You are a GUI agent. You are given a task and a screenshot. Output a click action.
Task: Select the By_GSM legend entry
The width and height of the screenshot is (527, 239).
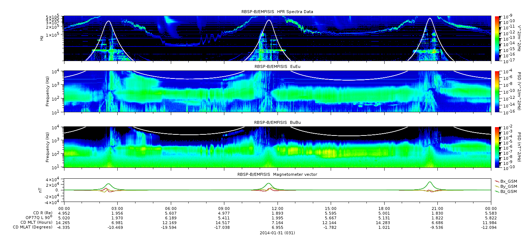tap(508, 186)
